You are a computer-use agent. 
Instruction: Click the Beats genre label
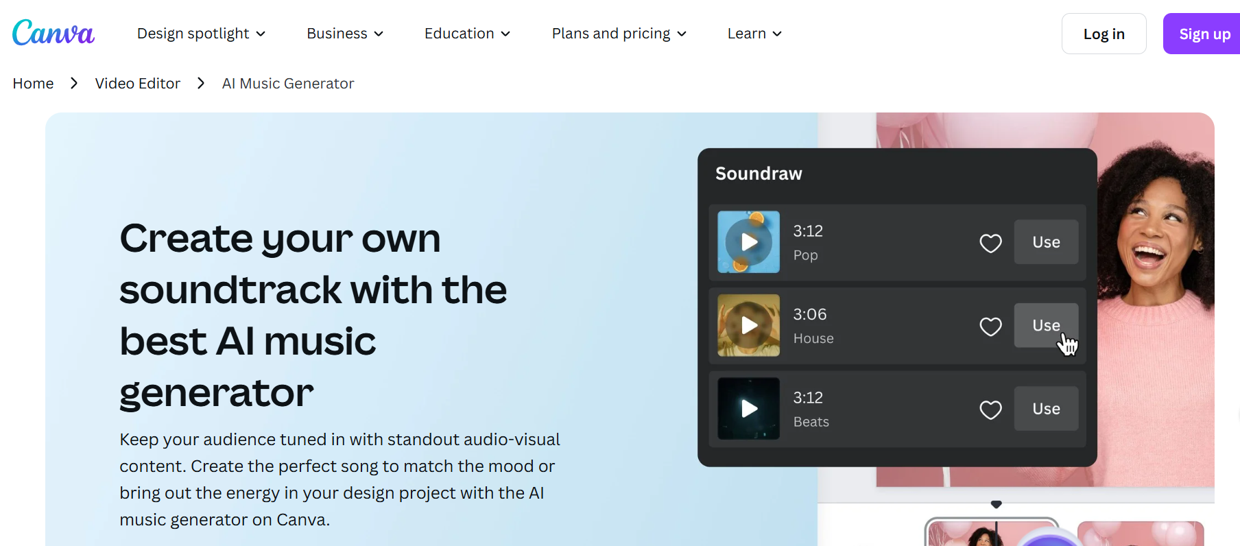811,422
